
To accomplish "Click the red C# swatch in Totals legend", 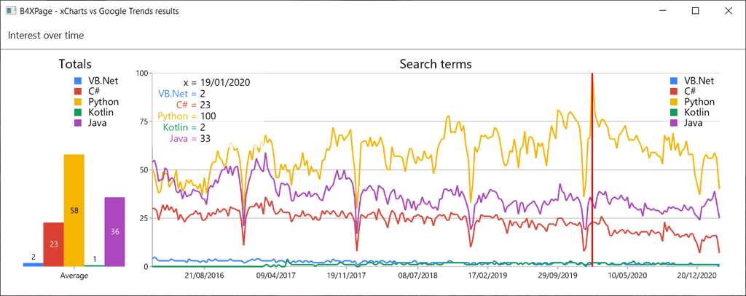I will click(x=77, y=92).
